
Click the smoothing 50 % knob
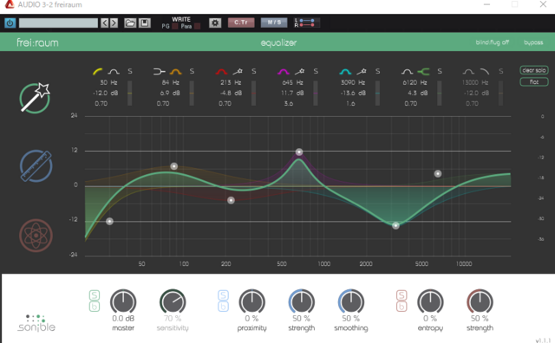pyautogui.click(x=351, y=302)
